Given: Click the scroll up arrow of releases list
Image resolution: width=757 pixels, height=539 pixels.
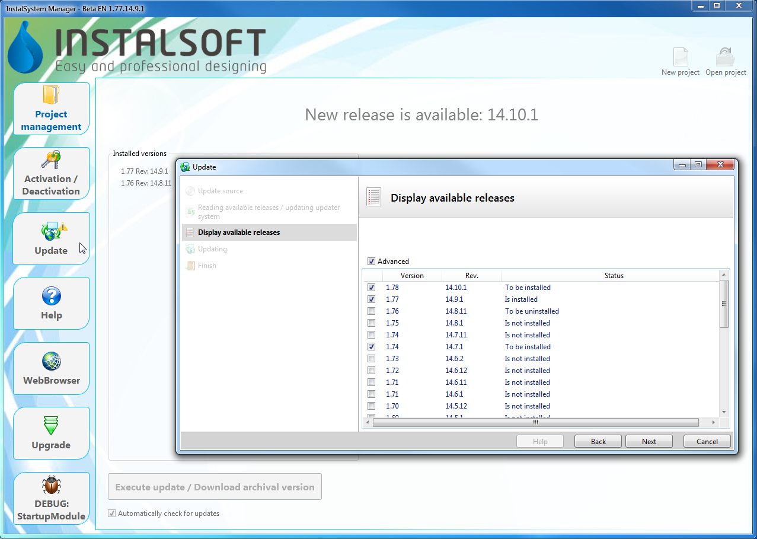Looking at the screenshot, I should pyautogui.click(x=724, y=275).
